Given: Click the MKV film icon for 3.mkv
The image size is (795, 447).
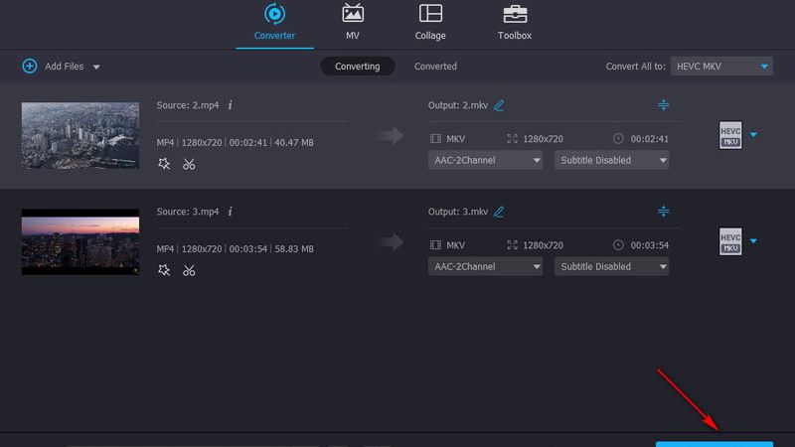Looking at the screenshot, I should pos(435,244).
